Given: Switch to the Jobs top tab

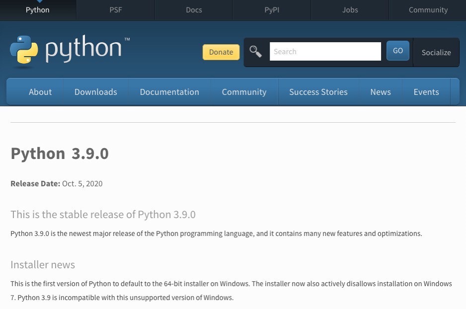Looking at the screenshot, I should (350, 10).
